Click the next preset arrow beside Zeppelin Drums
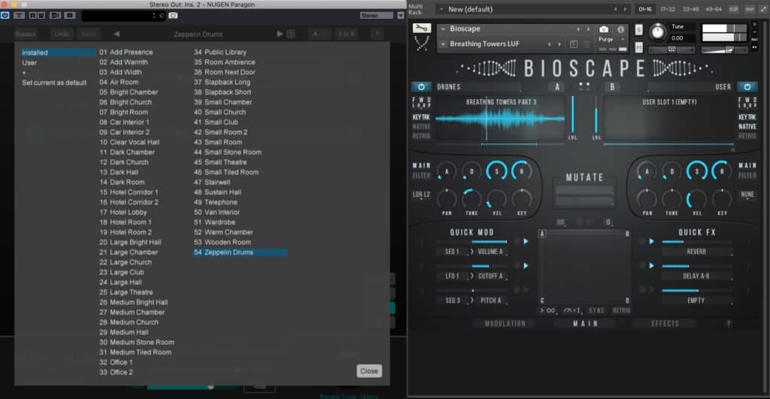770x399 pixels. tap(280, 34)
